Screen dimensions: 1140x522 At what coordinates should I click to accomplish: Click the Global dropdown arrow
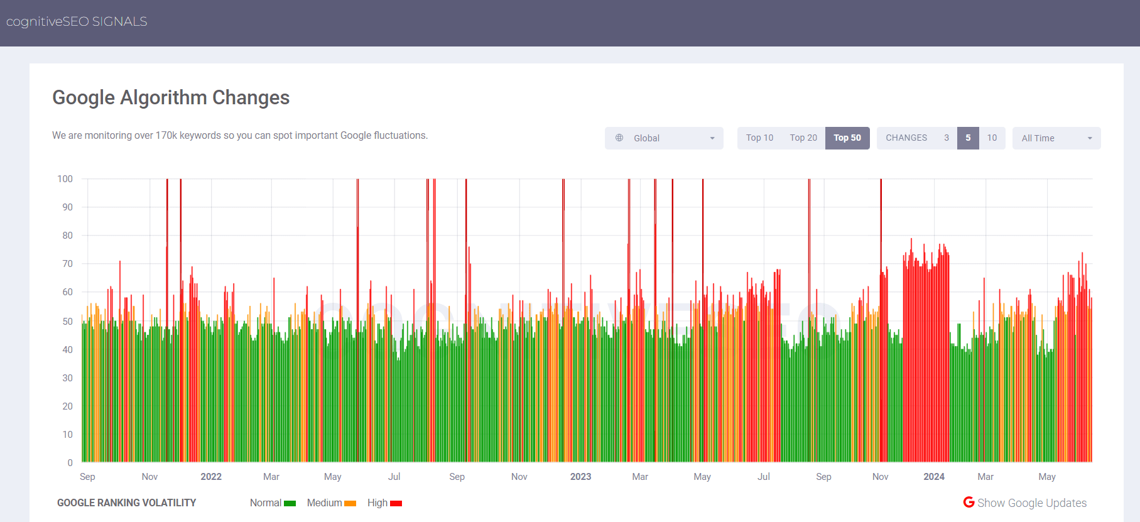pos(712,138)
